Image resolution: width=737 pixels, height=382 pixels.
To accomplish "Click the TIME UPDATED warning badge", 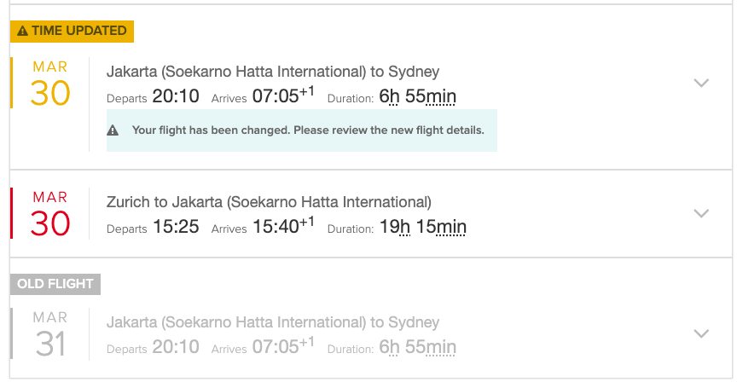I will pos(72,31).
